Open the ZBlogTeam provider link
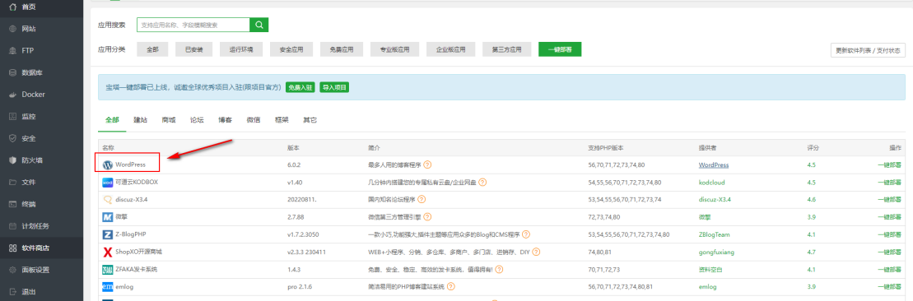Image resolution: width=913 pixels, height=301 pixels. point(714,234)
